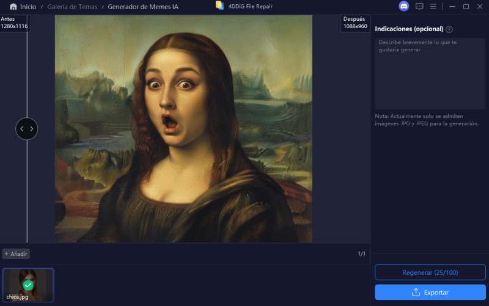Click the Después 1088x960 label
The height and width of the screenshot is (306, 489).
[355, 23]
